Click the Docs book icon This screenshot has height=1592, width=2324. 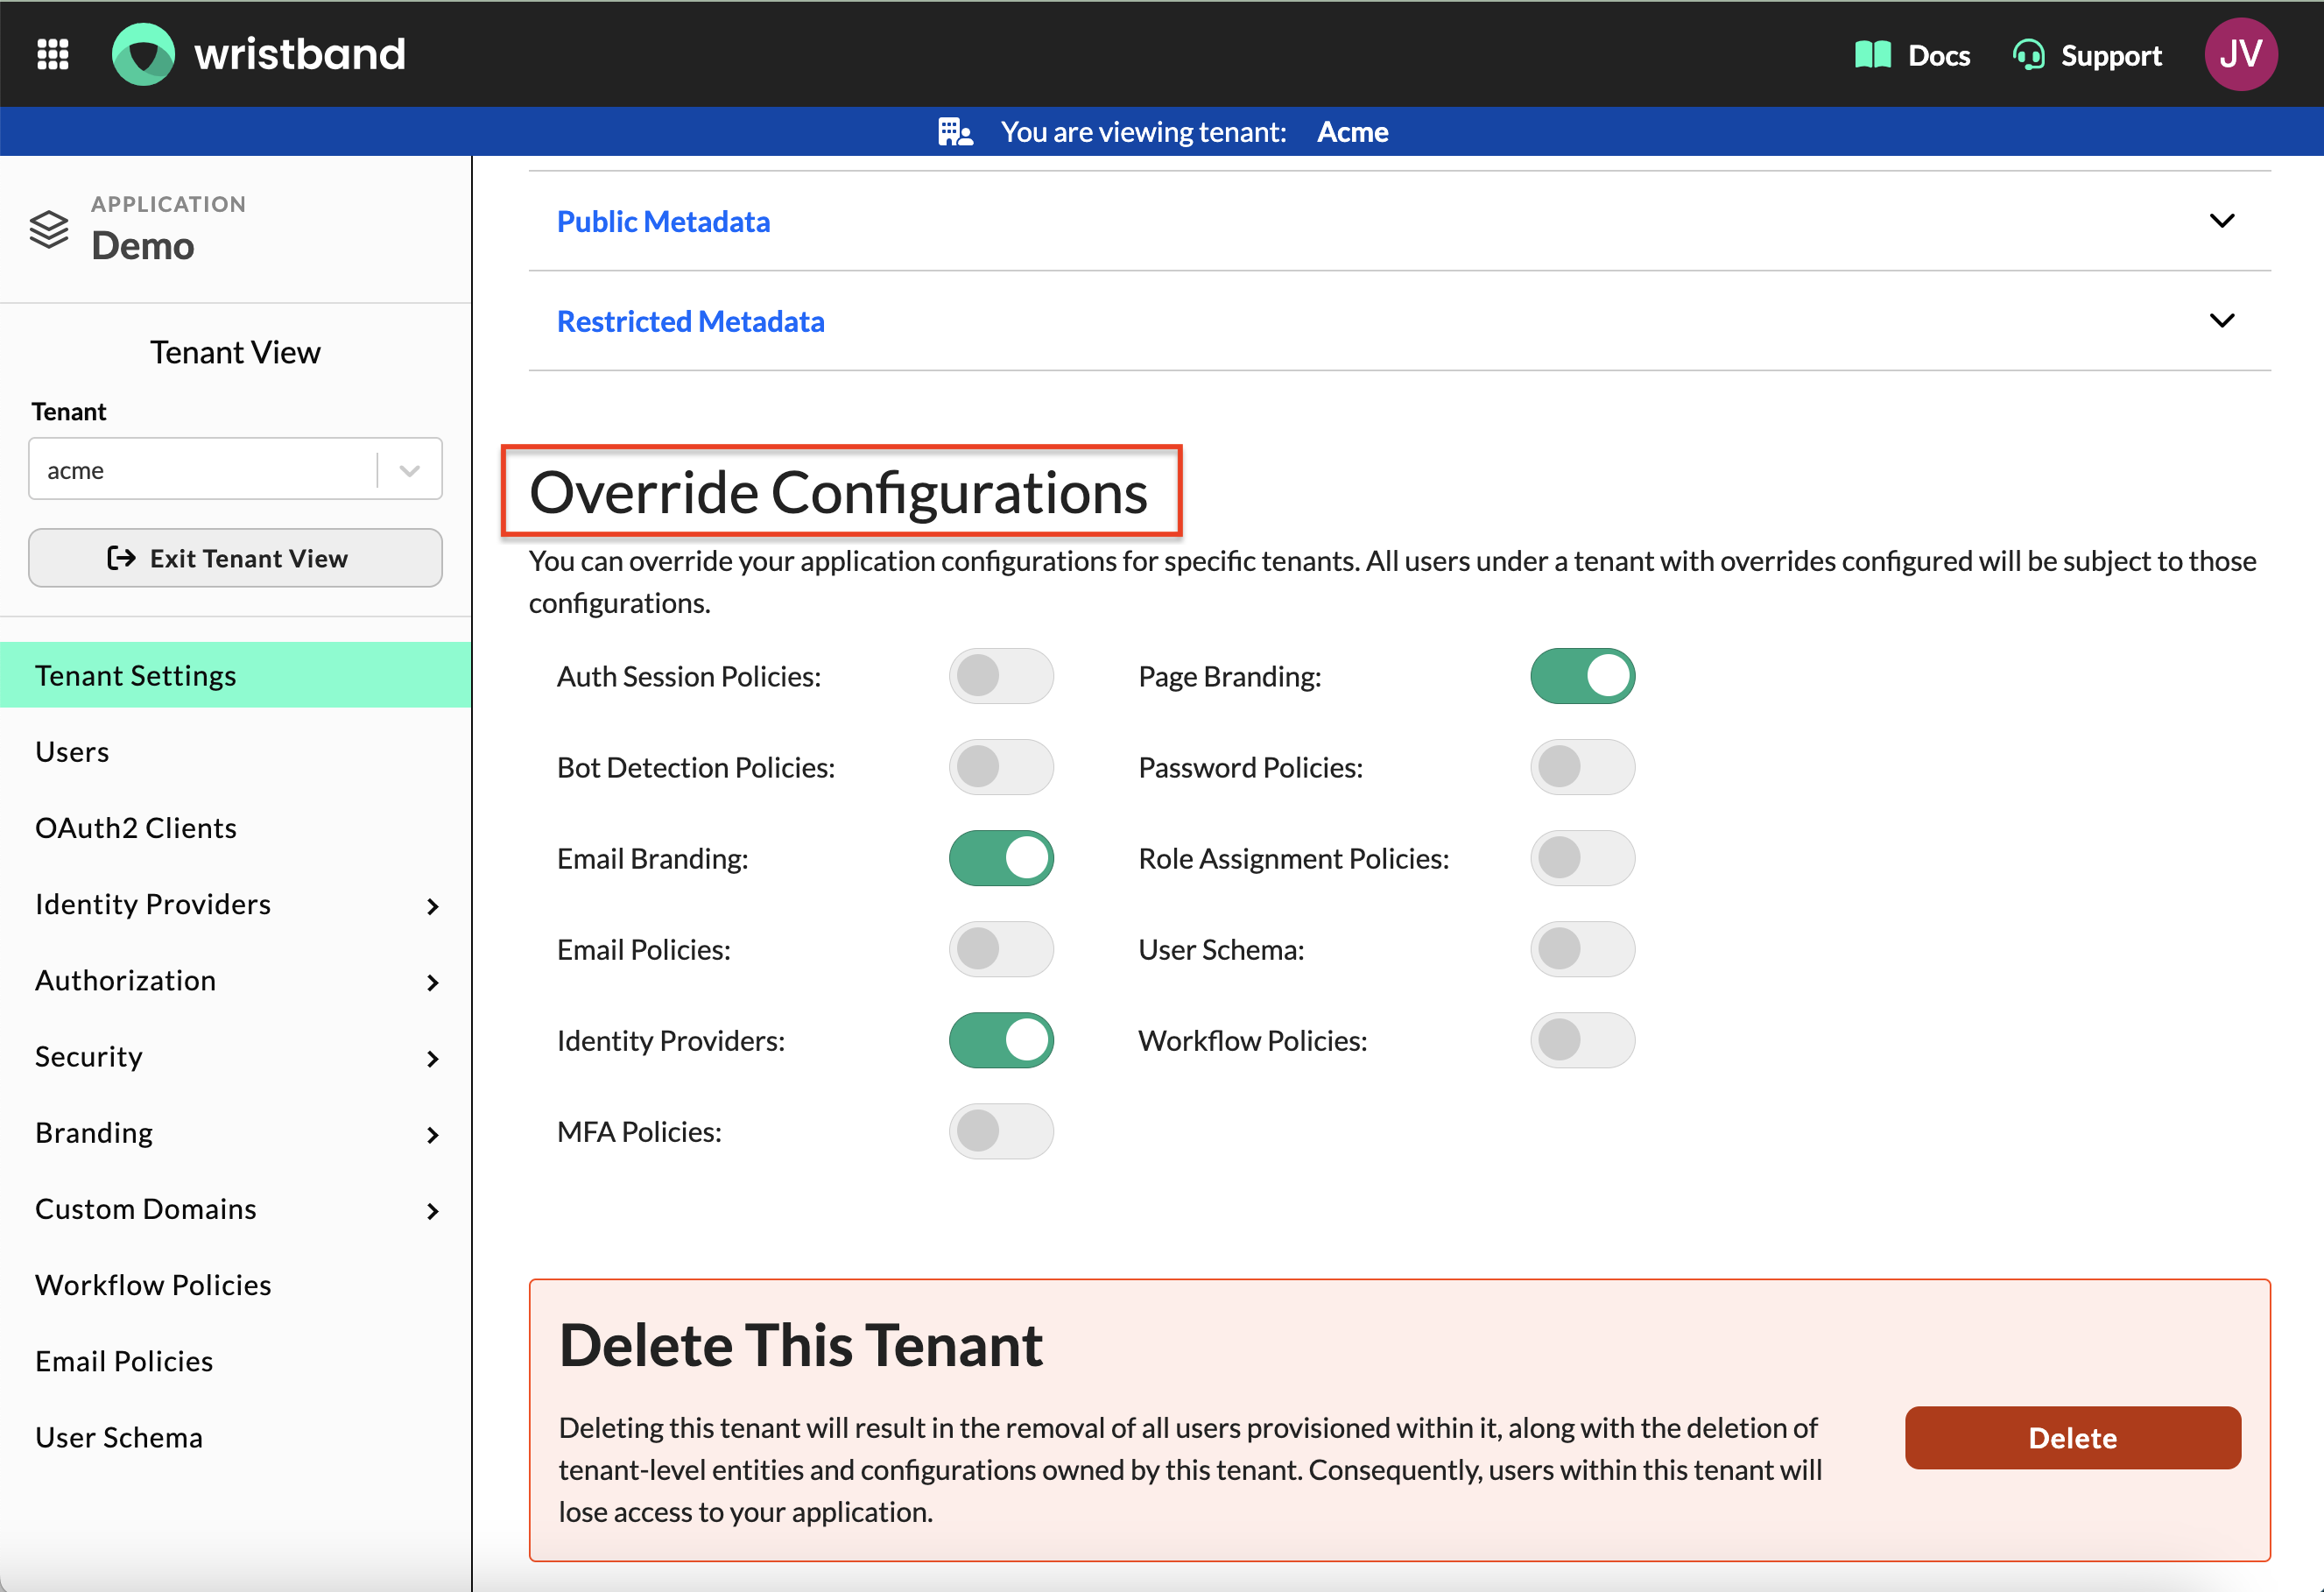[x=1873, y=55]
